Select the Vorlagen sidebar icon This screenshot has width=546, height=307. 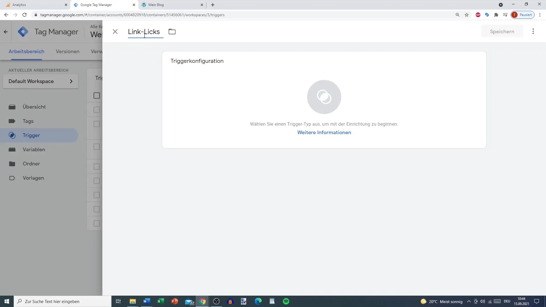pos(12,178)
